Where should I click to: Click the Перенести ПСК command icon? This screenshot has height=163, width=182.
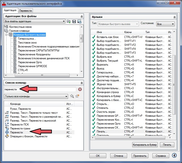point(7,125)
